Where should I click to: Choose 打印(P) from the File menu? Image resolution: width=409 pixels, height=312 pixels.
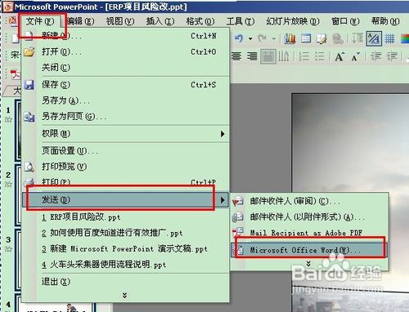[125, 182]
